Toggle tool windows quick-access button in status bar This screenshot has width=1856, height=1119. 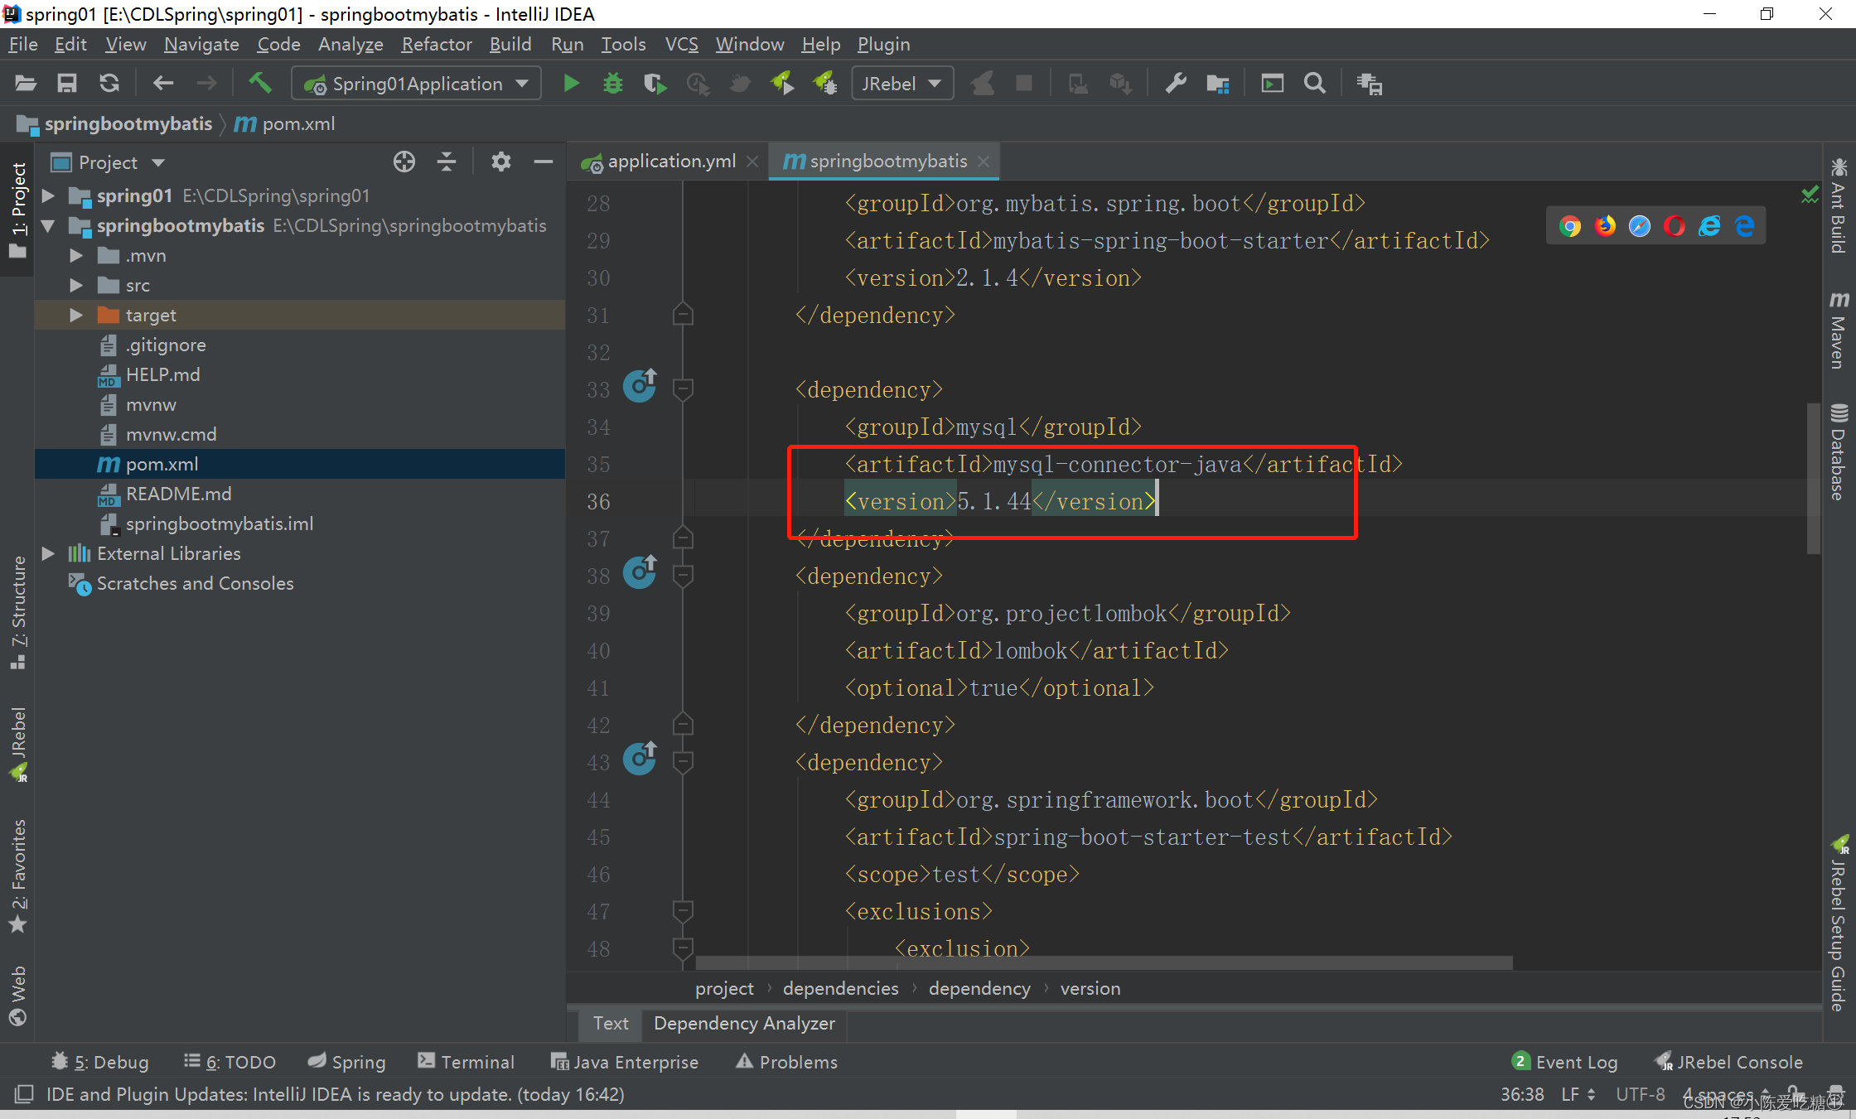pyautogui.click(x=24, y=1094)
